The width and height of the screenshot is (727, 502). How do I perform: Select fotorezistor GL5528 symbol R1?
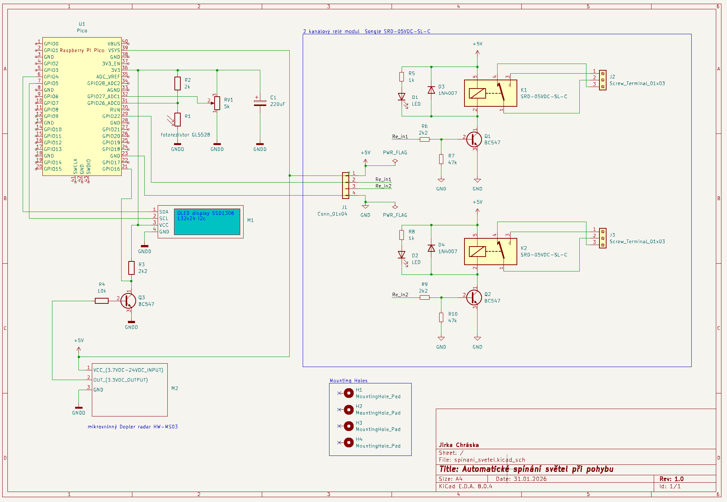tap(177, 120)
